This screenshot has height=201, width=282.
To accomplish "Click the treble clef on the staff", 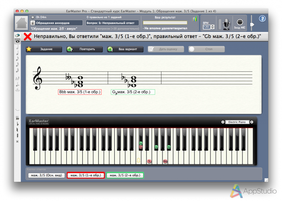I will 38,78.
